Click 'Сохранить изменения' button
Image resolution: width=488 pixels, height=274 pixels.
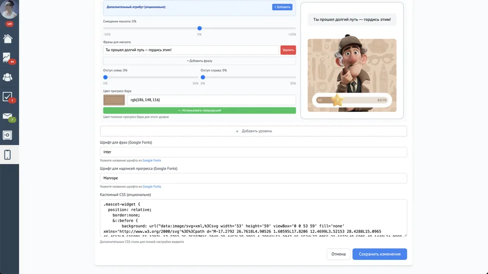pyautogui.click(x=379, y=254)
